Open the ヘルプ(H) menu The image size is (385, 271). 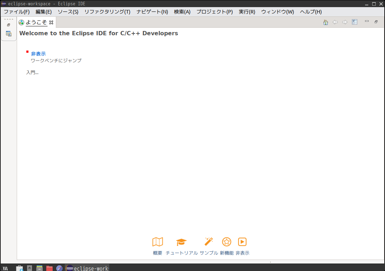click(311, 12)
